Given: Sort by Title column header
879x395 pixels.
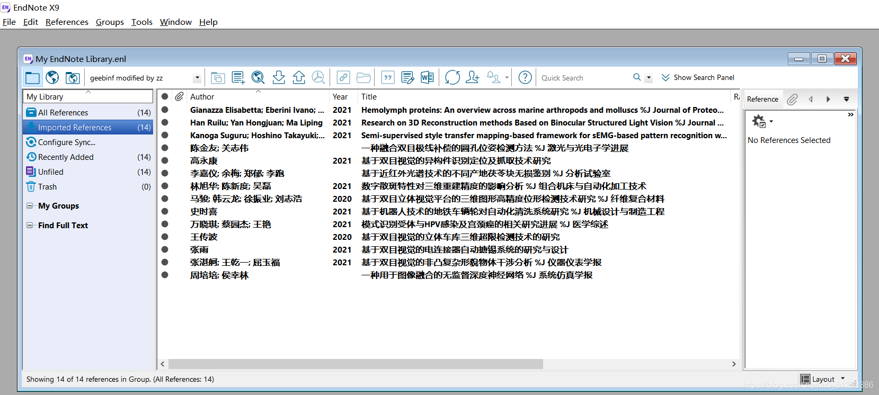Looking at the screenshot, I should 544,96.
